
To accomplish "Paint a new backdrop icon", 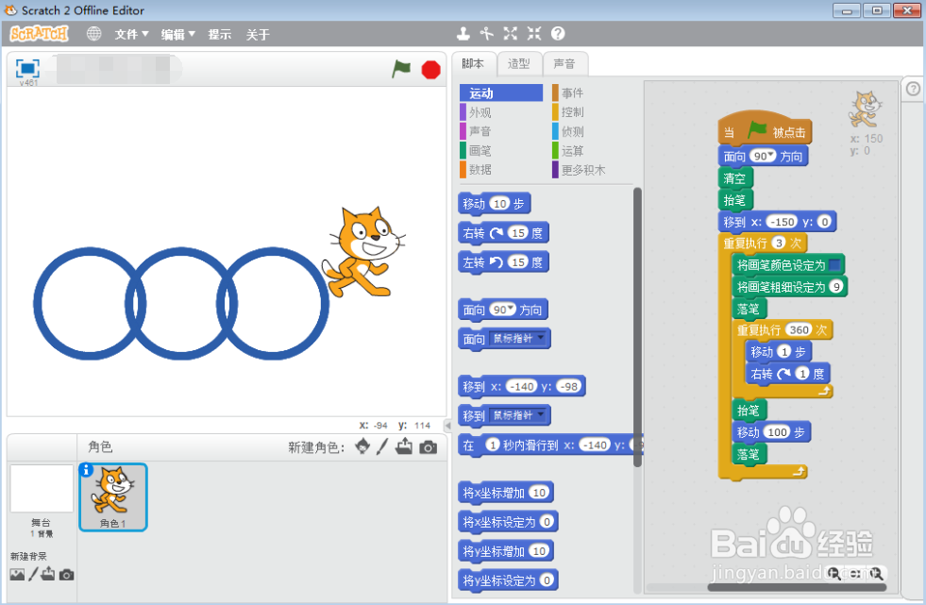I will pyautogui.click(x=33, y=574).
